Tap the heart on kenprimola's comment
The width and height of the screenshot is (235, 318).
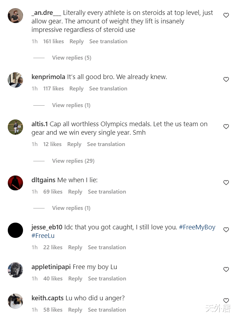click(226, 79)
